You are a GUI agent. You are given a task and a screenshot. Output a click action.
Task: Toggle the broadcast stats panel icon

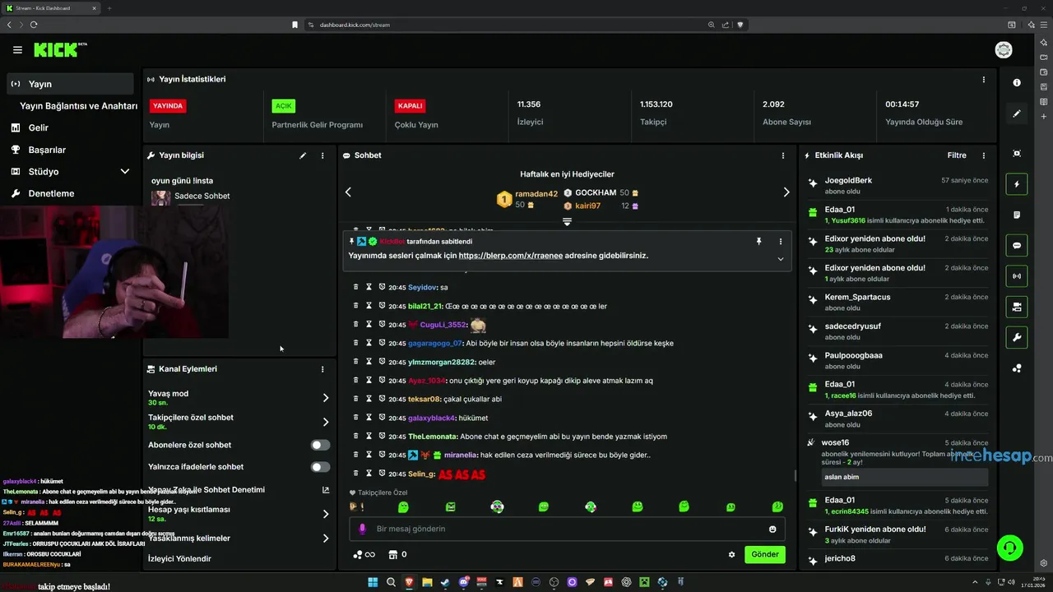point(1017,275)
